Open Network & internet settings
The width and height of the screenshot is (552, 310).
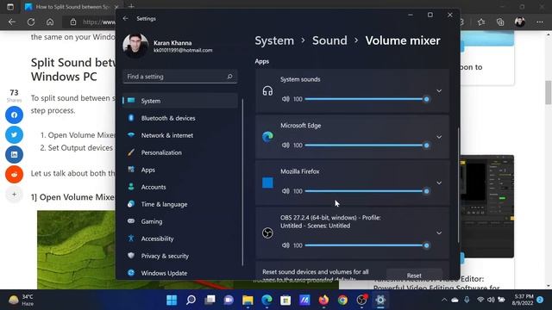(180, 135)
